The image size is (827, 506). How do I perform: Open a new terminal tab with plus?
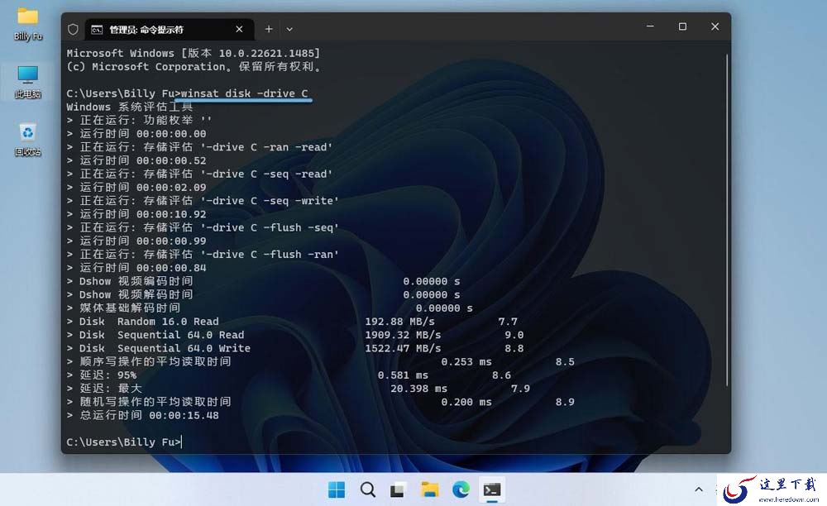coord(269,29)
